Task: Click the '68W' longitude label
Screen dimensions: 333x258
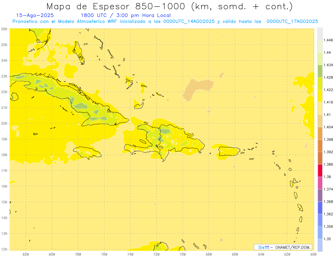Action: point(209,254)
